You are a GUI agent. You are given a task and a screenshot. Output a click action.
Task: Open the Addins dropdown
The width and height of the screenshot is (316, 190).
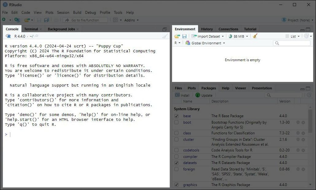coord(131,20)
